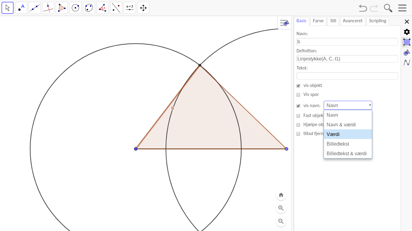Zoom out of the graphics view
This screenshot has width=412, height=231.
click(x=281, y=221)
